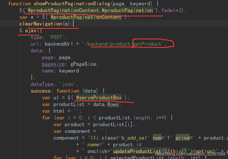Click the var html declaration
This screenshot has height=159, width=228.
(62, 111)
